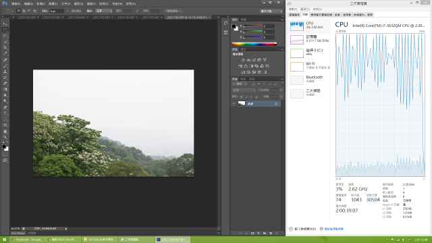The height and width of the screenshot is (243, 432).
Task: Toggle layer filtering switch in Layers panel
Action: coord(281,84)
